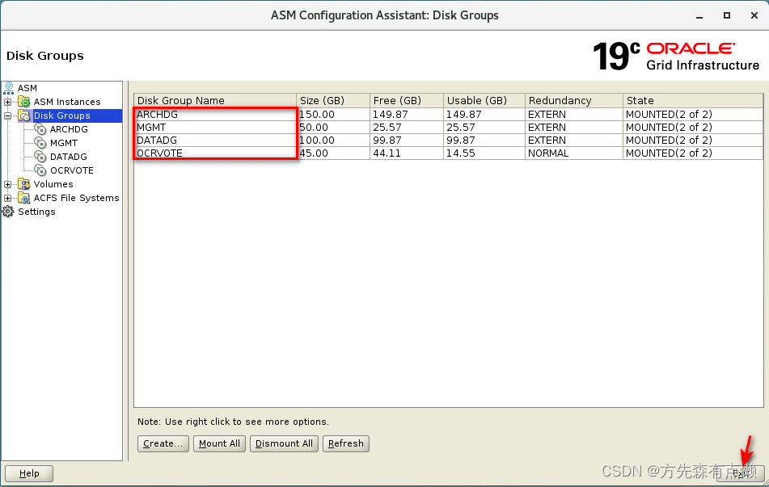This screenshot has width=769, height=487.
Task: Click the Disk Groups folder icon
Action: tap(24, 115)
